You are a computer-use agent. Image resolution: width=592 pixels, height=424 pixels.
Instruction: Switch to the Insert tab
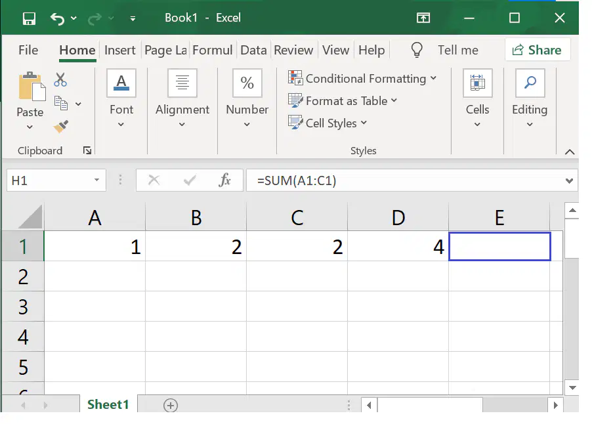click(x=119, y=50)
